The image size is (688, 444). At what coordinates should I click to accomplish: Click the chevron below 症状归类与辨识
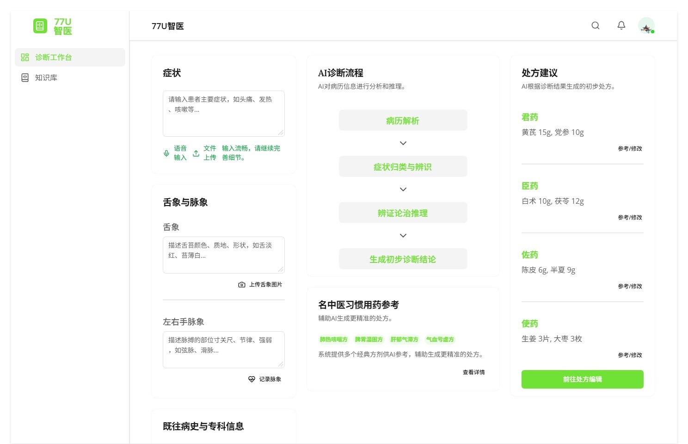tap(403, 189)
